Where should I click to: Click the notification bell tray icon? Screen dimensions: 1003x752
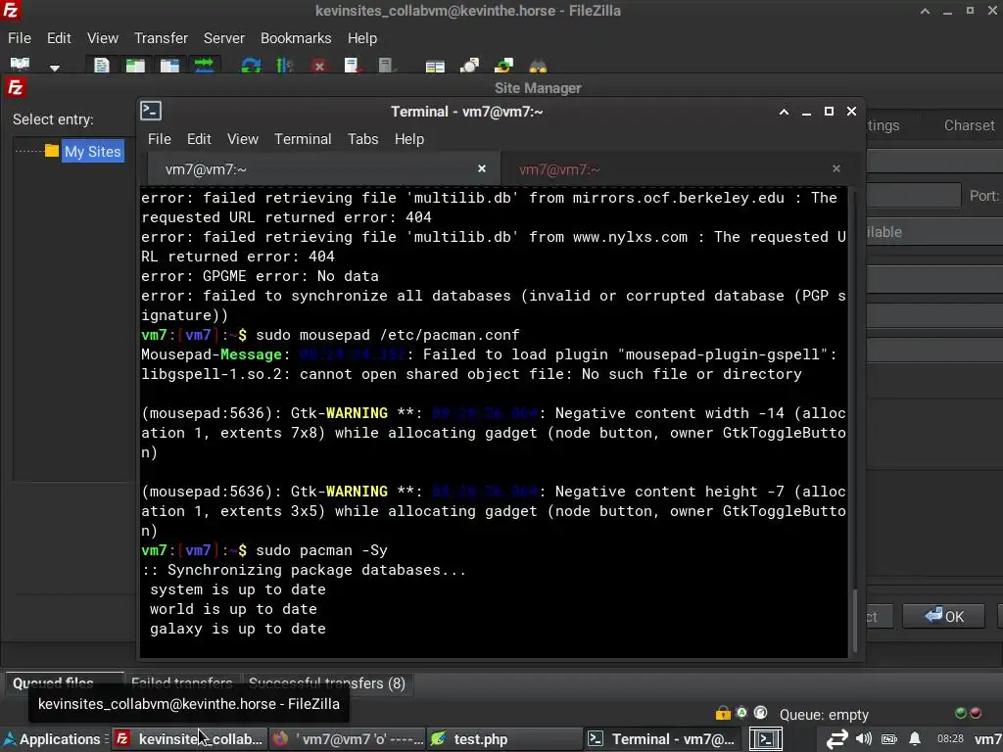[915, 738]
